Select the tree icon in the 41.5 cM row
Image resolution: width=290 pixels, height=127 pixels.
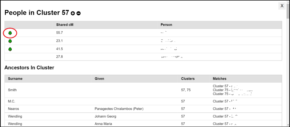tap(10, 49)
